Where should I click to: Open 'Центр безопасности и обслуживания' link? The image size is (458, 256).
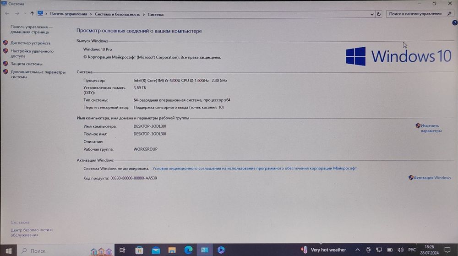(32, 232)
